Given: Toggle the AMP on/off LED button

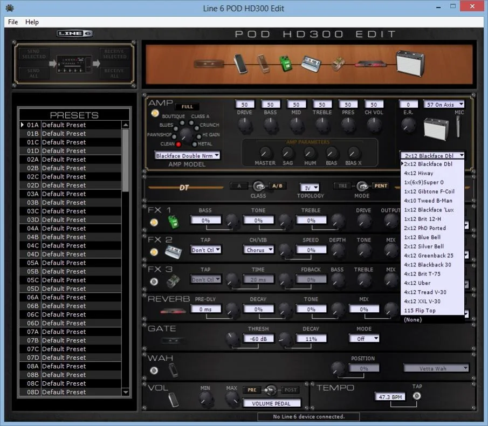Looking at the screenshot, I should pyautogui.click(x=155, y=113).
